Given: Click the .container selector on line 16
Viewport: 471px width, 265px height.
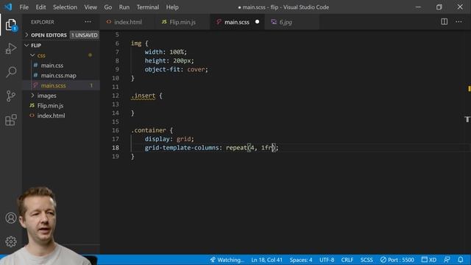Looking at the screenshot, I should 149,130.
